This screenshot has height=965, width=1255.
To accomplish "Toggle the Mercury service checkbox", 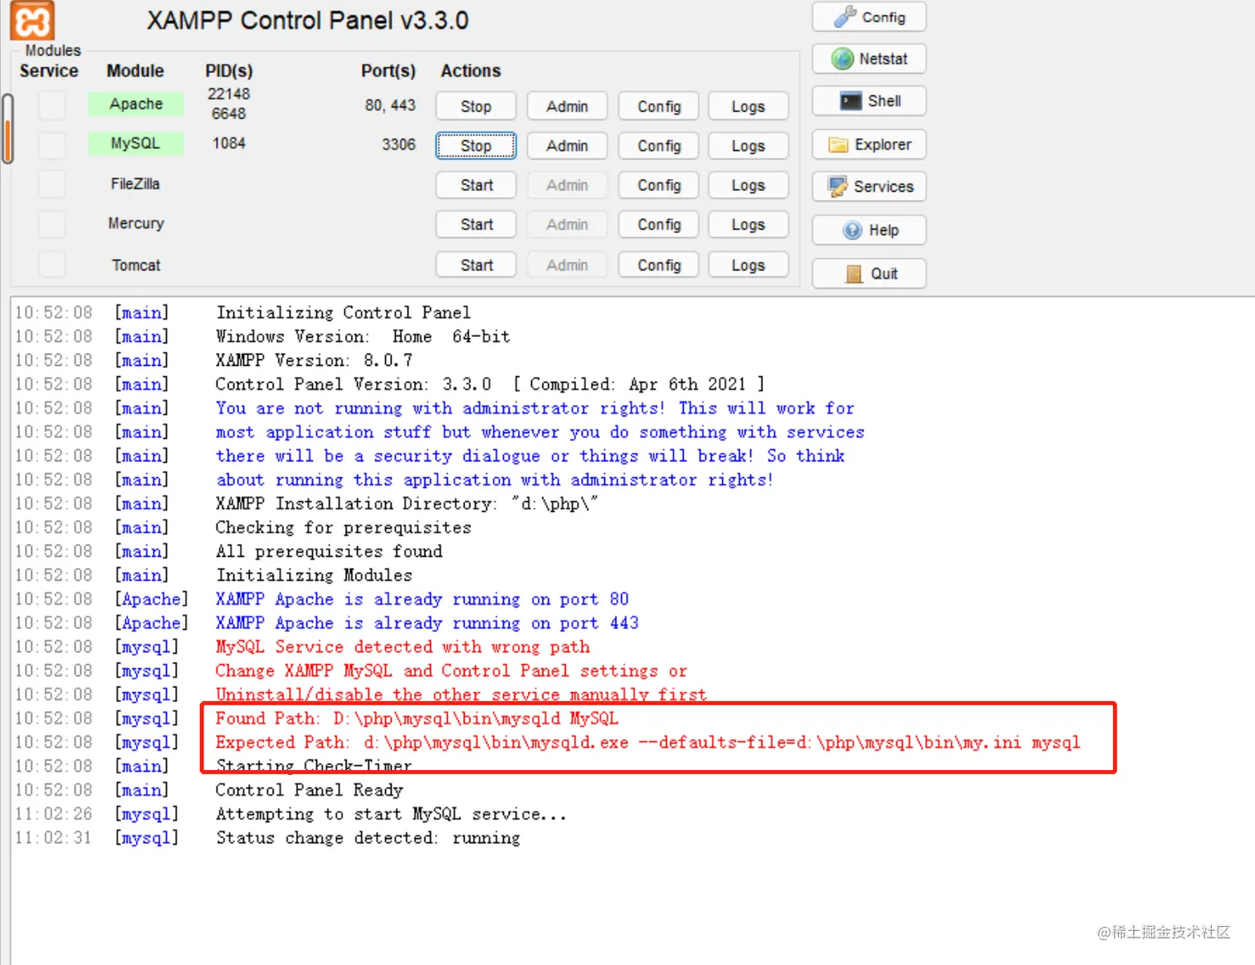I will [52, 224].
